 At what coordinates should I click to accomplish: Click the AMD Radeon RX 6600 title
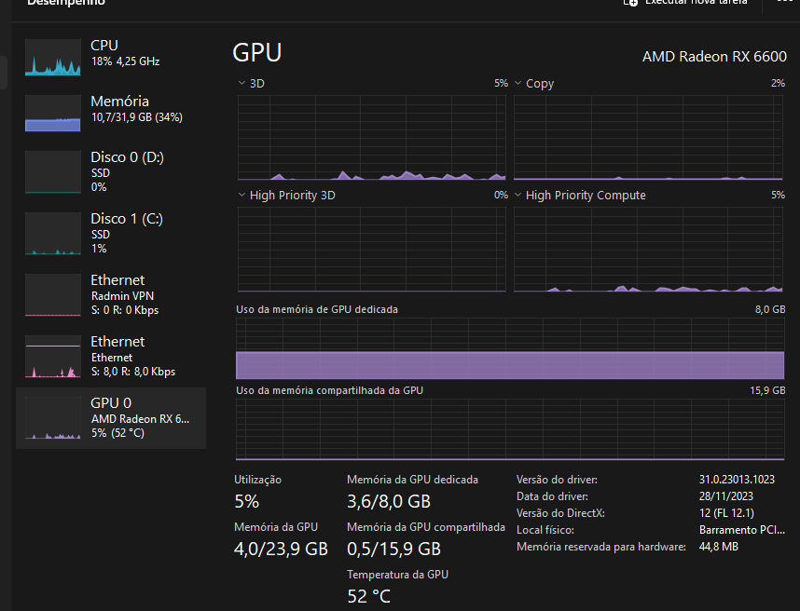[714, 57]
